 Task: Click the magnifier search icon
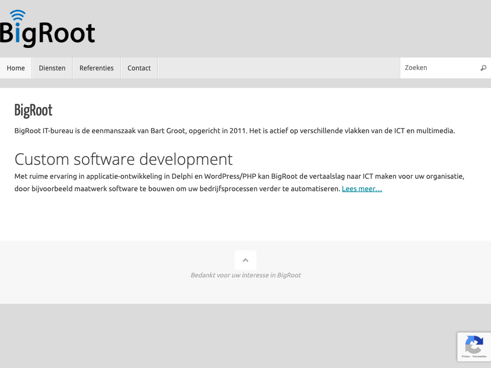coord(483,68)
